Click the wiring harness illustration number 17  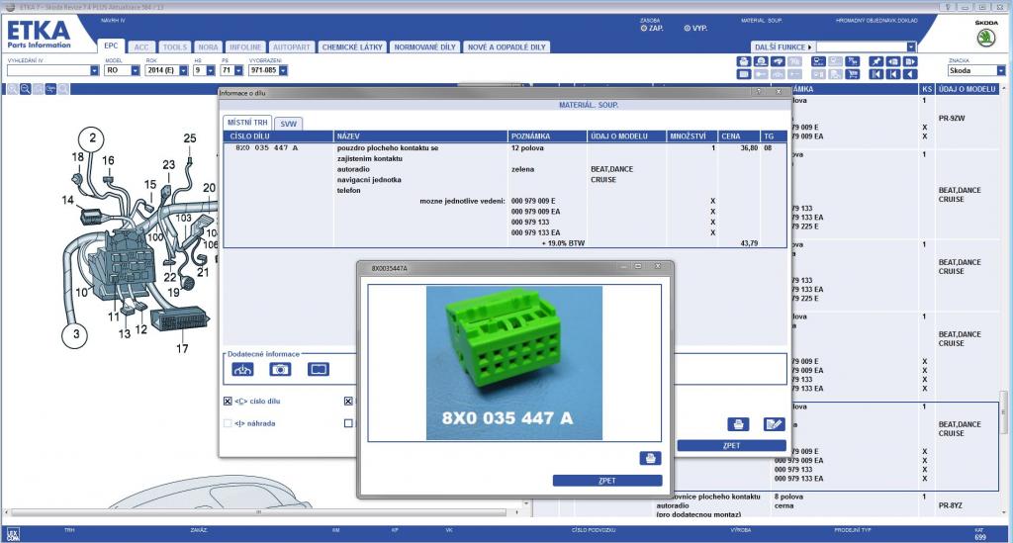click(182, 348)
